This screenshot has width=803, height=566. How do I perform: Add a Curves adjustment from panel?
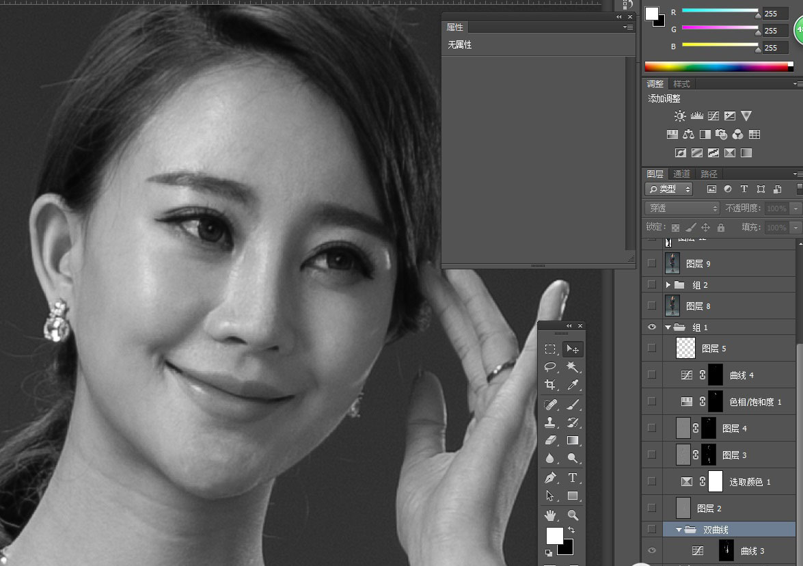coord(713,116)
